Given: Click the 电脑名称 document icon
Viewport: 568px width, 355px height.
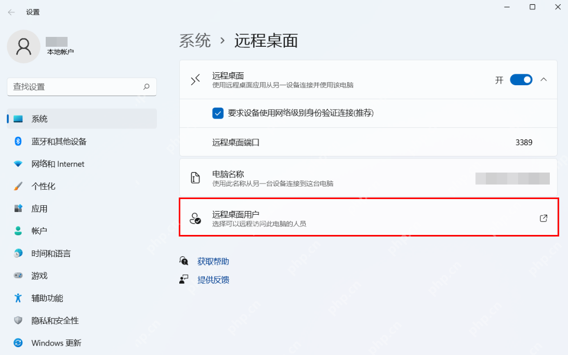Looking at the screenshot, I should (195, 178).
